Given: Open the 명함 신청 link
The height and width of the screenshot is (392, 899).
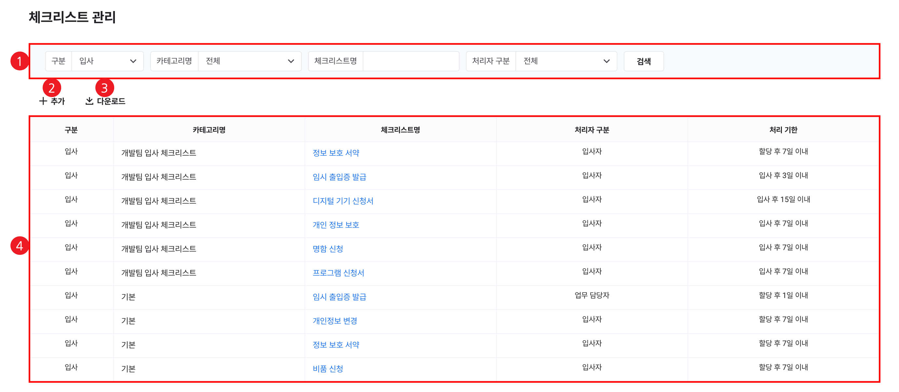Looking at the screenshot, I should pyautogui.click(x=328, y=249).
